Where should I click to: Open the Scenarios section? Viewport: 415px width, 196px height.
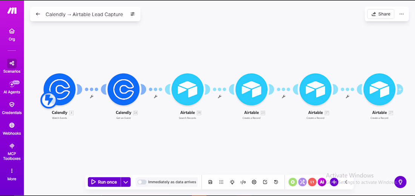(12, 66)
